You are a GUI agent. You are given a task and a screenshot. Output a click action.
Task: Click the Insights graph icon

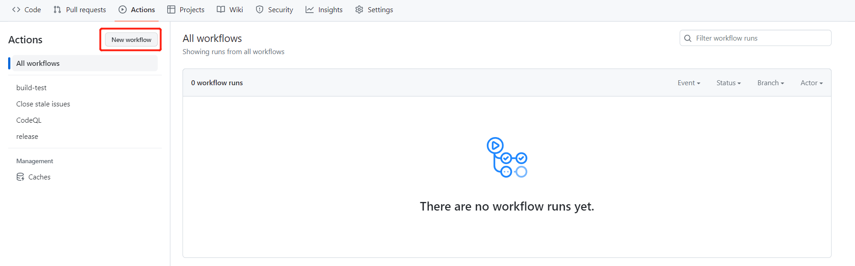(310, 9)
